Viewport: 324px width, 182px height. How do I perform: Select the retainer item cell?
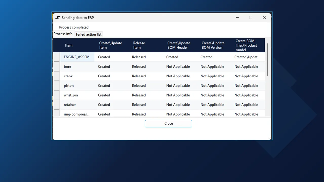tap(77, 105)
